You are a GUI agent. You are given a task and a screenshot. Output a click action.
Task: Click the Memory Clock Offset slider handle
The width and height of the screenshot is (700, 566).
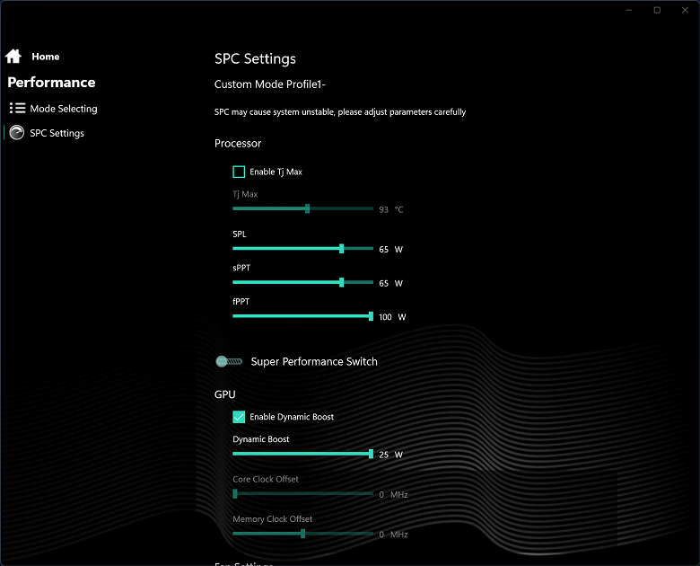coord(302,534)
